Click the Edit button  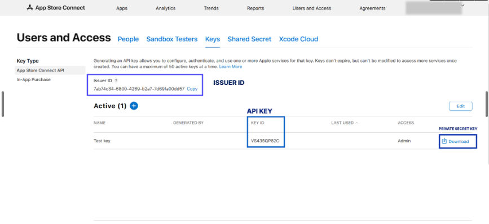(461, 106)
